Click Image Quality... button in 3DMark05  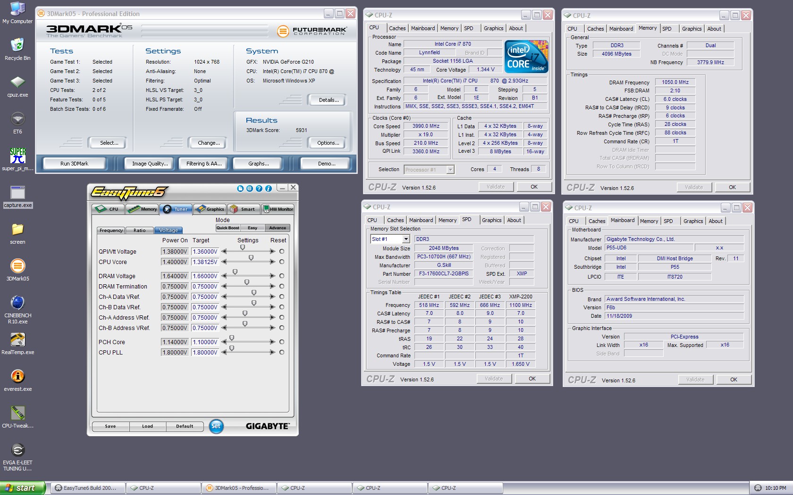pos(150,164)
